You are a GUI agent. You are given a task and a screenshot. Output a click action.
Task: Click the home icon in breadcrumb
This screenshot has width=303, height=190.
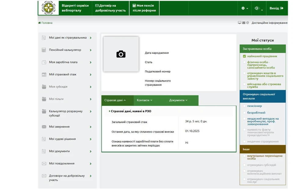40,23
